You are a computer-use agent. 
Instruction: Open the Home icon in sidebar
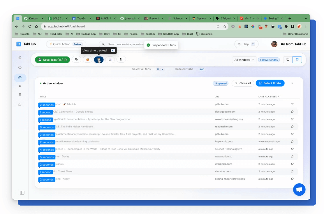tap(20, 57)
